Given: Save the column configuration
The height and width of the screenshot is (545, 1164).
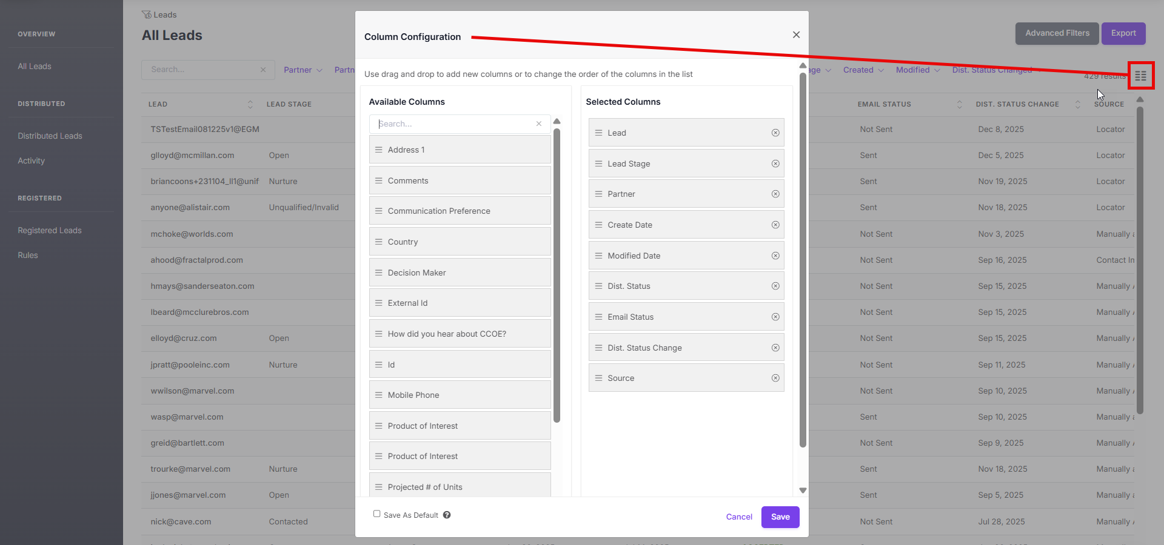Looking at the screenshot, I should [780, 517].
